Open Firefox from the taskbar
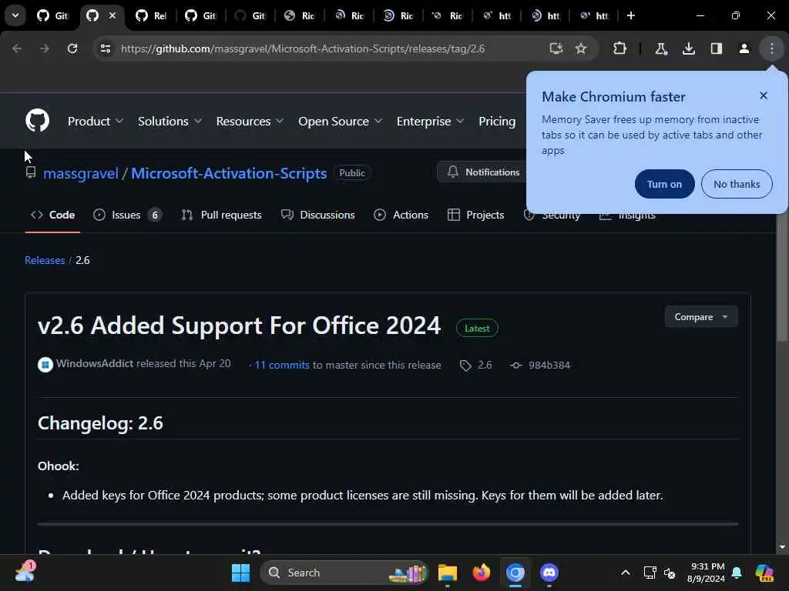Viewport: 789px width, 591px height. point(481,573)
